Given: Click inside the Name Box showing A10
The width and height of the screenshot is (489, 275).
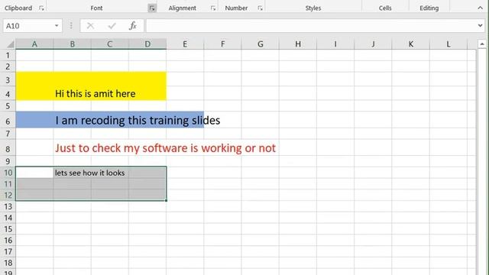Looking at the screenshot, I should coord(28,25).
